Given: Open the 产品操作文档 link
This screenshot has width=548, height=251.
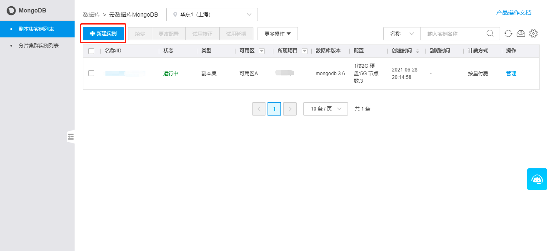Looking at the screenshot, I should pos(513,12).
